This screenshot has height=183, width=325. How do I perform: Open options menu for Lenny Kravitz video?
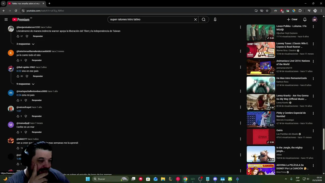(313, 96)
